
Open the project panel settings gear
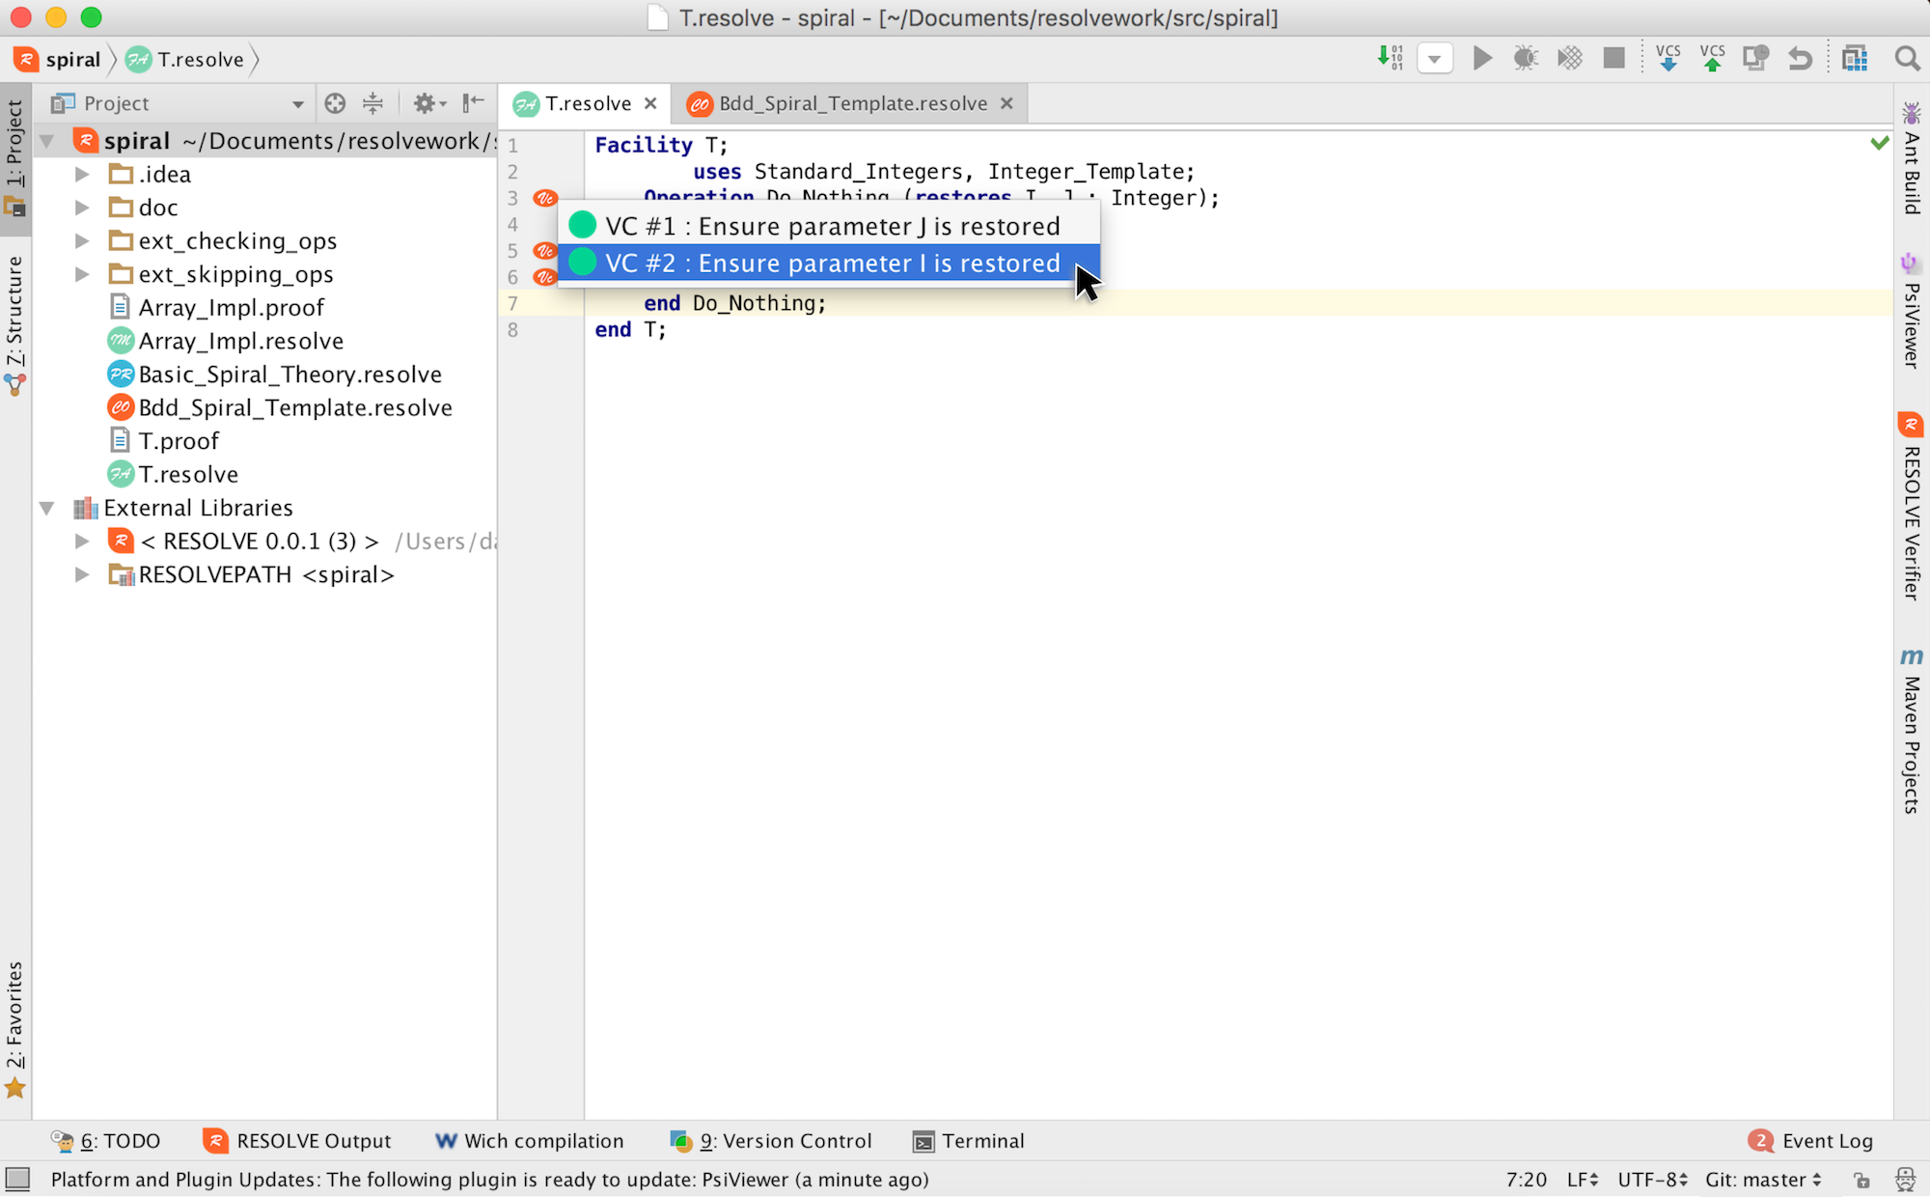(x=426, y=103)
